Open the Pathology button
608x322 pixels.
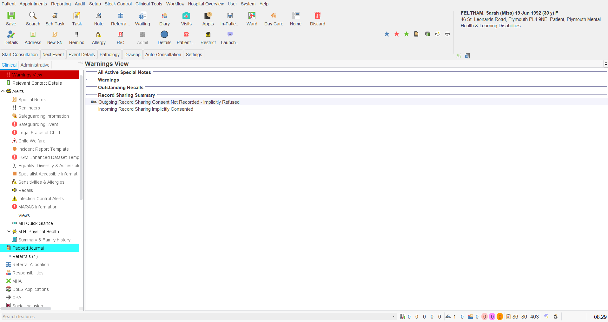point(109,55)
